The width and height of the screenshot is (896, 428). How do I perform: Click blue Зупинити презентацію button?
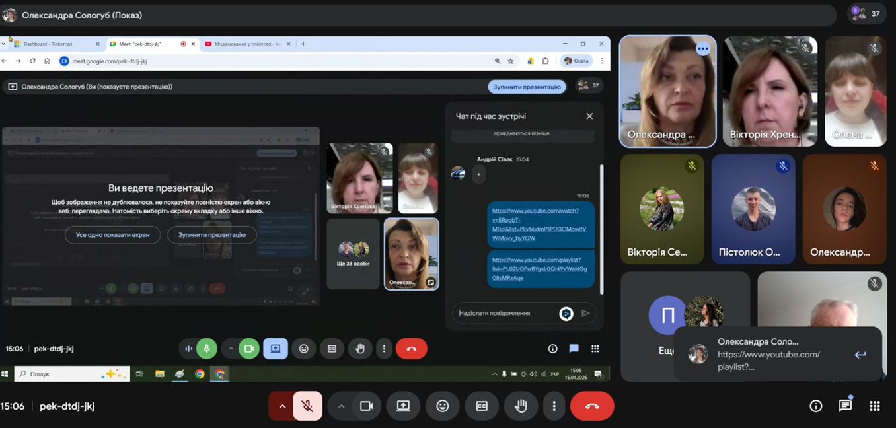tap(527, 87)
